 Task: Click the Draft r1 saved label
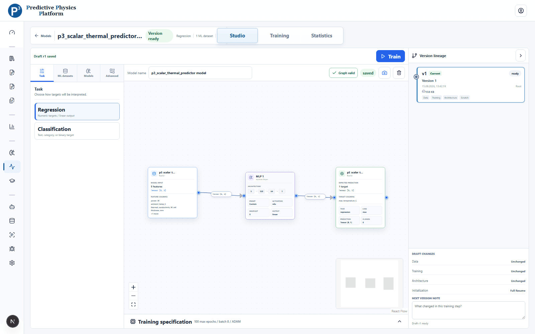click(45, 56)
